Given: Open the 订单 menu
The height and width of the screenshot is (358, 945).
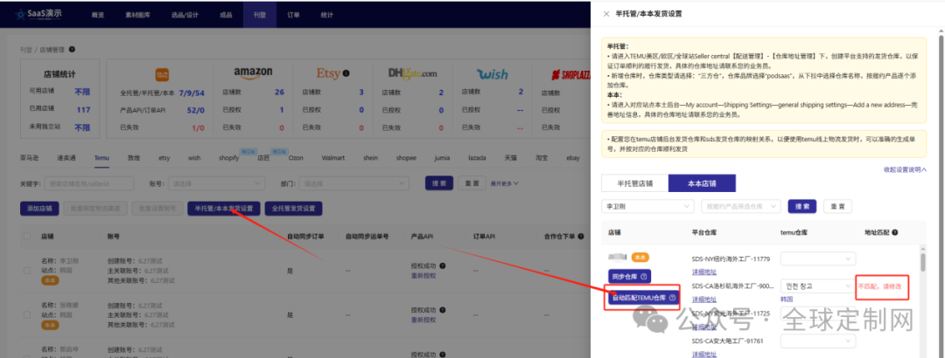Looking at the screenshot, I should click(x=293, y=14).
